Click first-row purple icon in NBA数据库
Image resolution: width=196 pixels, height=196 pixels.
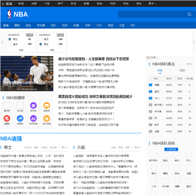(33, 106)
